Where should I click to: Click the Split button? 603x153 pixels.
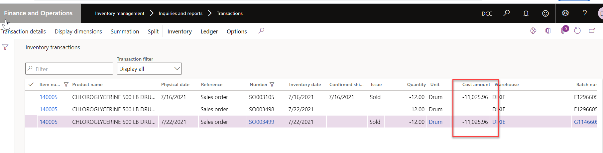tap(153, 31)
